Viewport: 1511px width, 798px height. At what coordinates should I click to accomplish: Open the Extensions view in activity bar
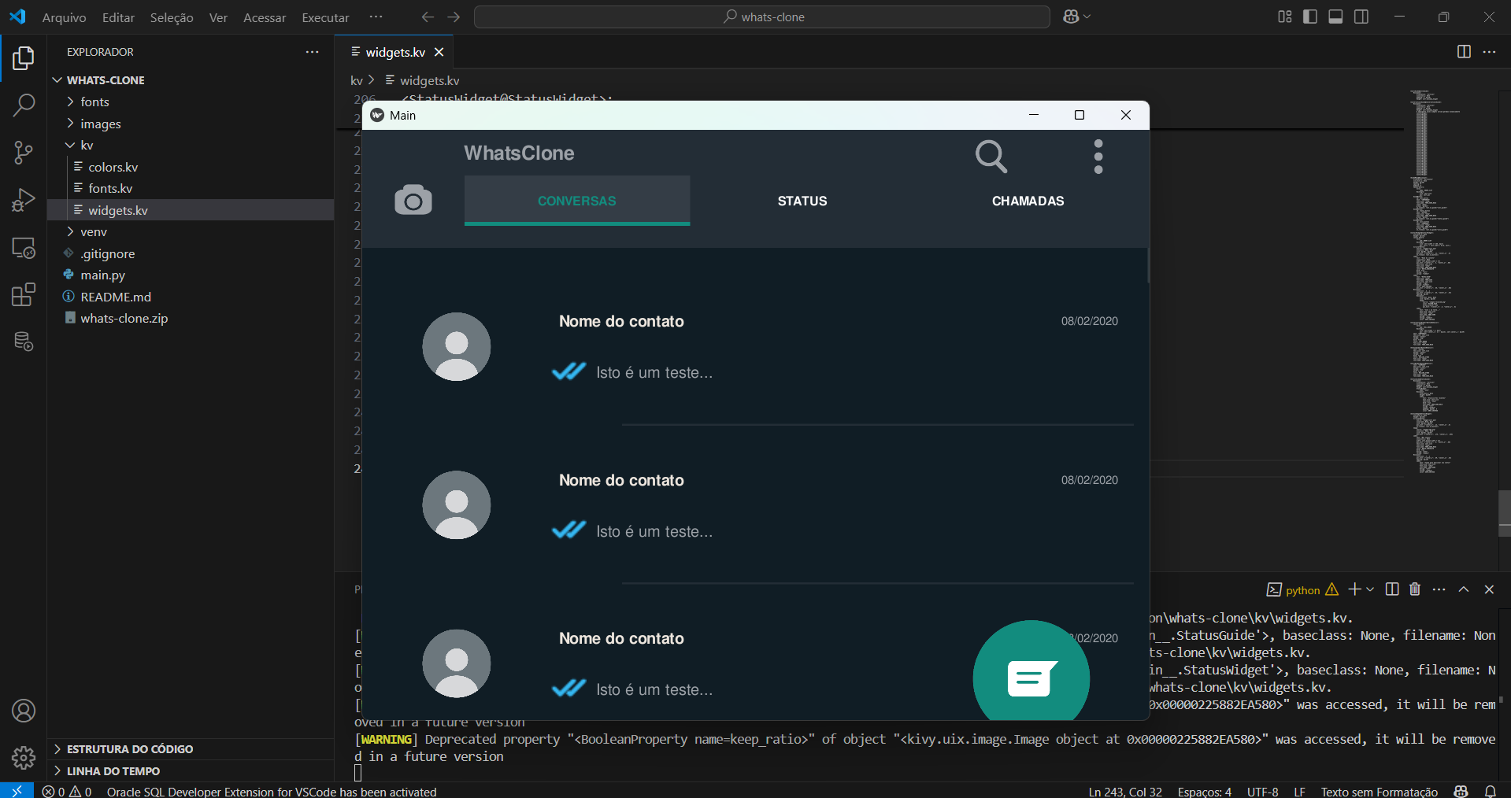click(24, 295)
